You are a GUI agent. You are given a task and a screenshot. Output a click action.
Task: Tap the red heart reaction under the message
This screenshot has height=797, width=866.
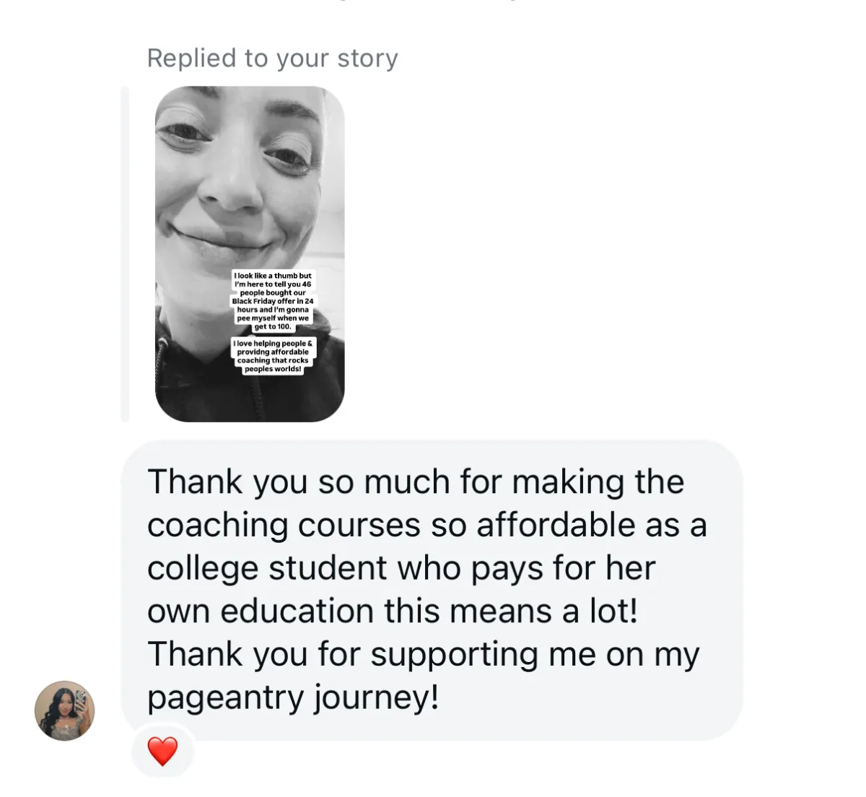pos(162,752)
